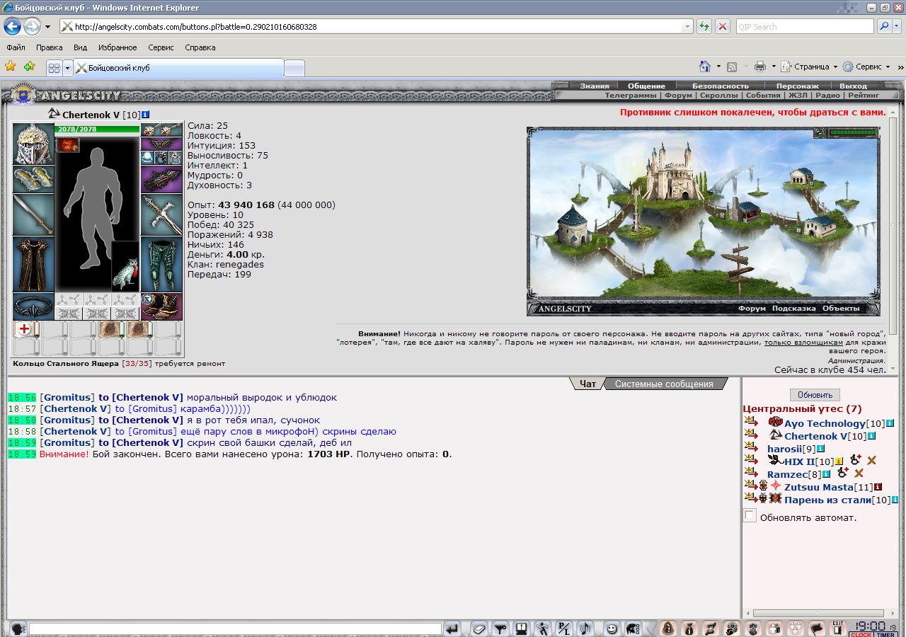Toggle the Обновлять автомат. checkbox
This screenshot has height=637, width=906.
click(750, 516)
